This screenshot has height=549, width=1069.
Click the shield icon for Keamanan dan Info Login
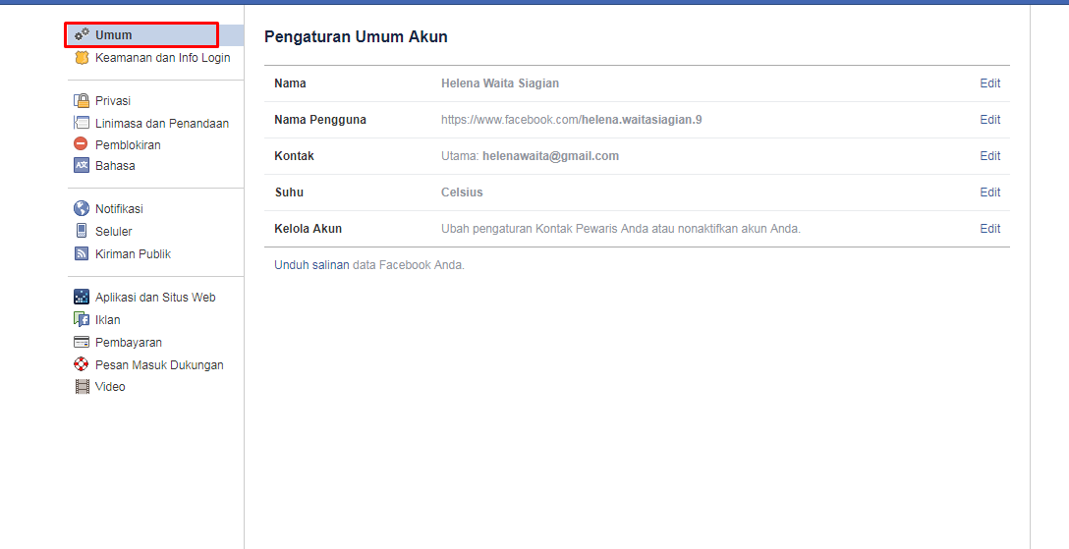coord(82,58)
